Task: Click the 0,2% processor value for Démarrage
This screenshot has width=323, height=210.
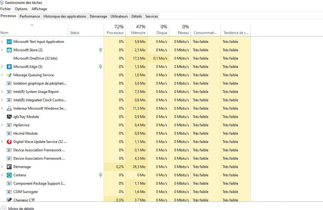Action: [x=120, y=167]
